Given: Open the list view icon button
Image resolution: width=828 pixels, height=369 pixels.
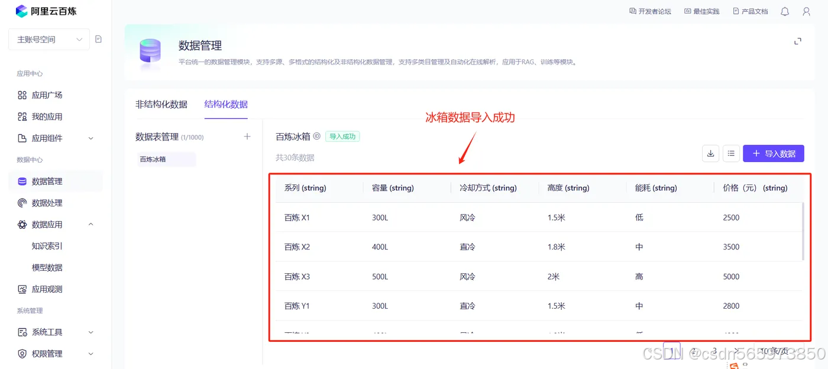Looking at the screenshot, I should coord(732,153).
